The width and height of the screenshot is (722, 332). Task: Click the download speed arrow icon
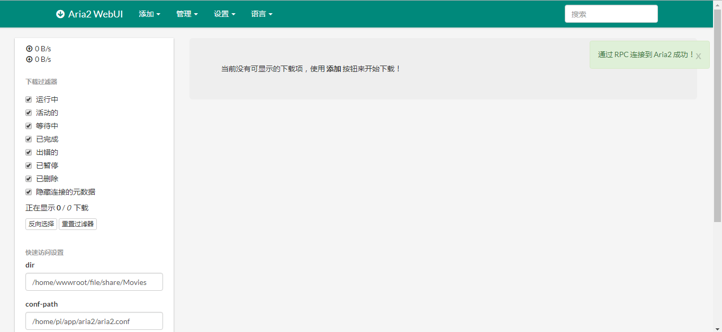(x=29, y=59)
